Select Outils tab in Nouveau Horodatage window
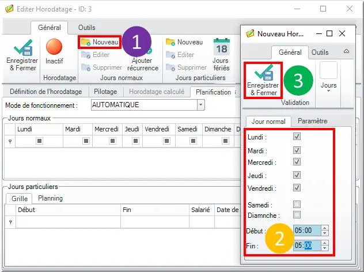The image size is (364, 272). pyautogui.click(x=320, y=52)
